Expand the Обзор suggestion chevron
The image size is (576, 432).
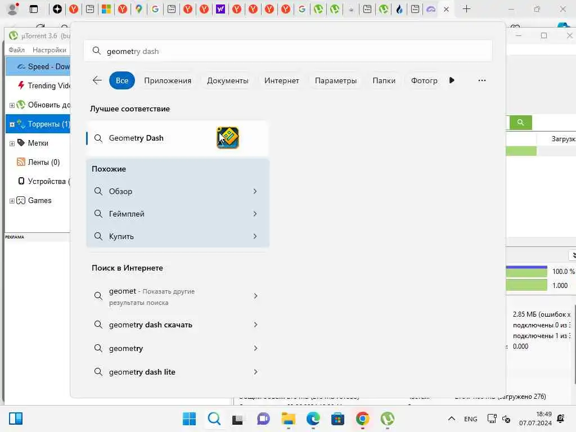tap(255, 191)
